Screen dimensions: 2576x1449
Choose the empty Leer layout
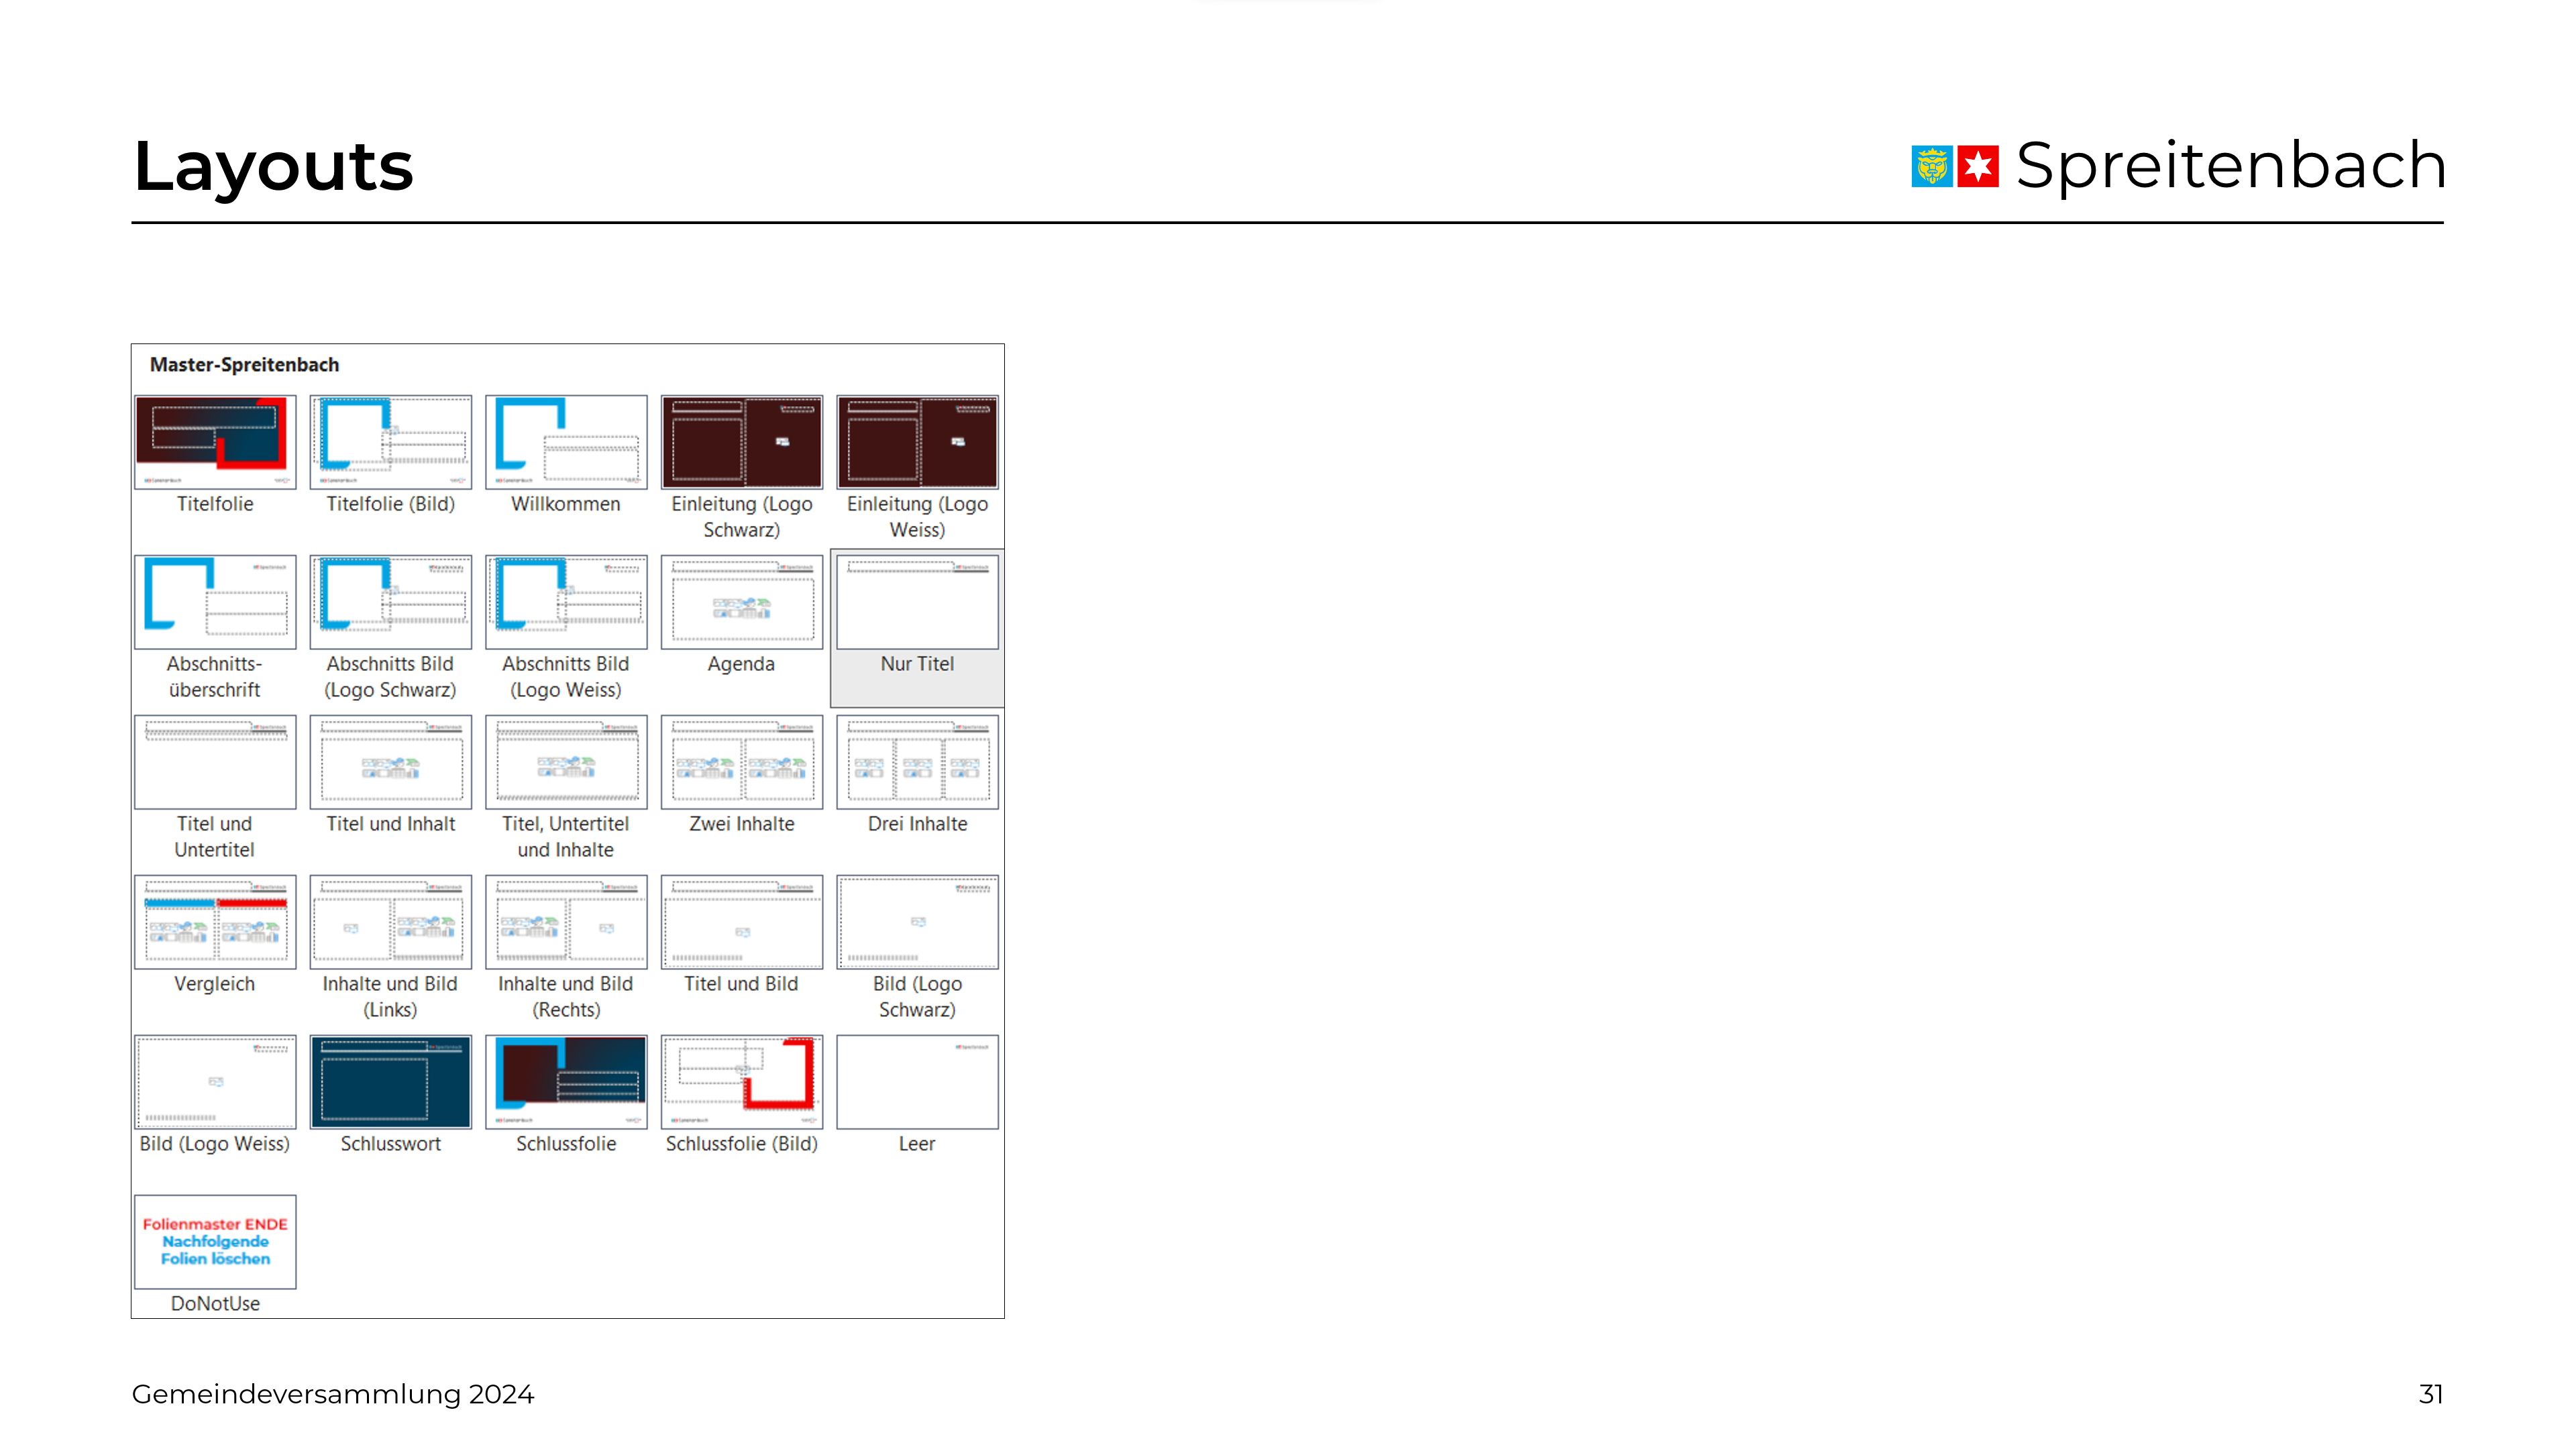click(x=917, y=1082)
